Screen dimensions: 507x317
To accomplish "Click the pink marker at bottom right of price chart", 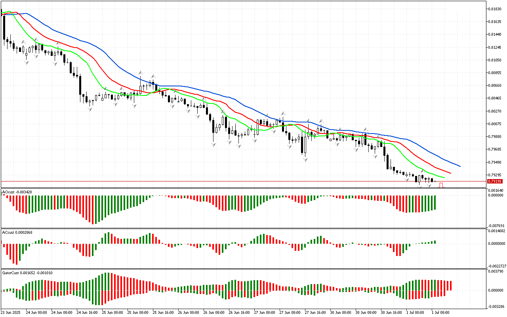I will pos(441,185).
